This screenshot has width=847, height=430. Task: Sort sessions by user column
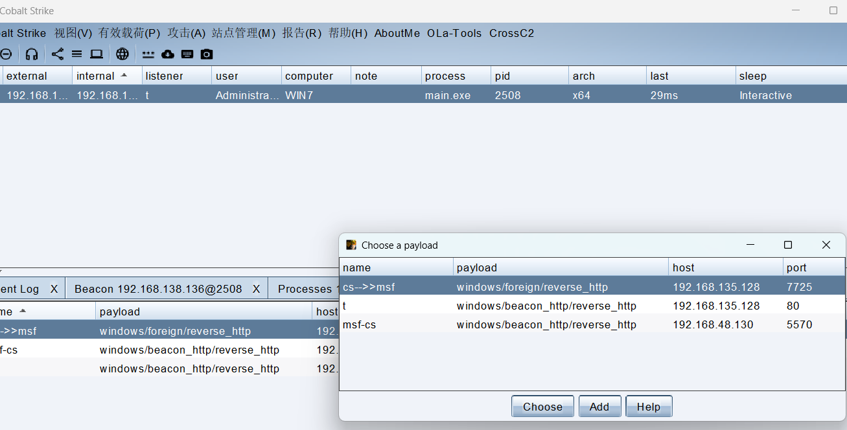click(246, 76)
